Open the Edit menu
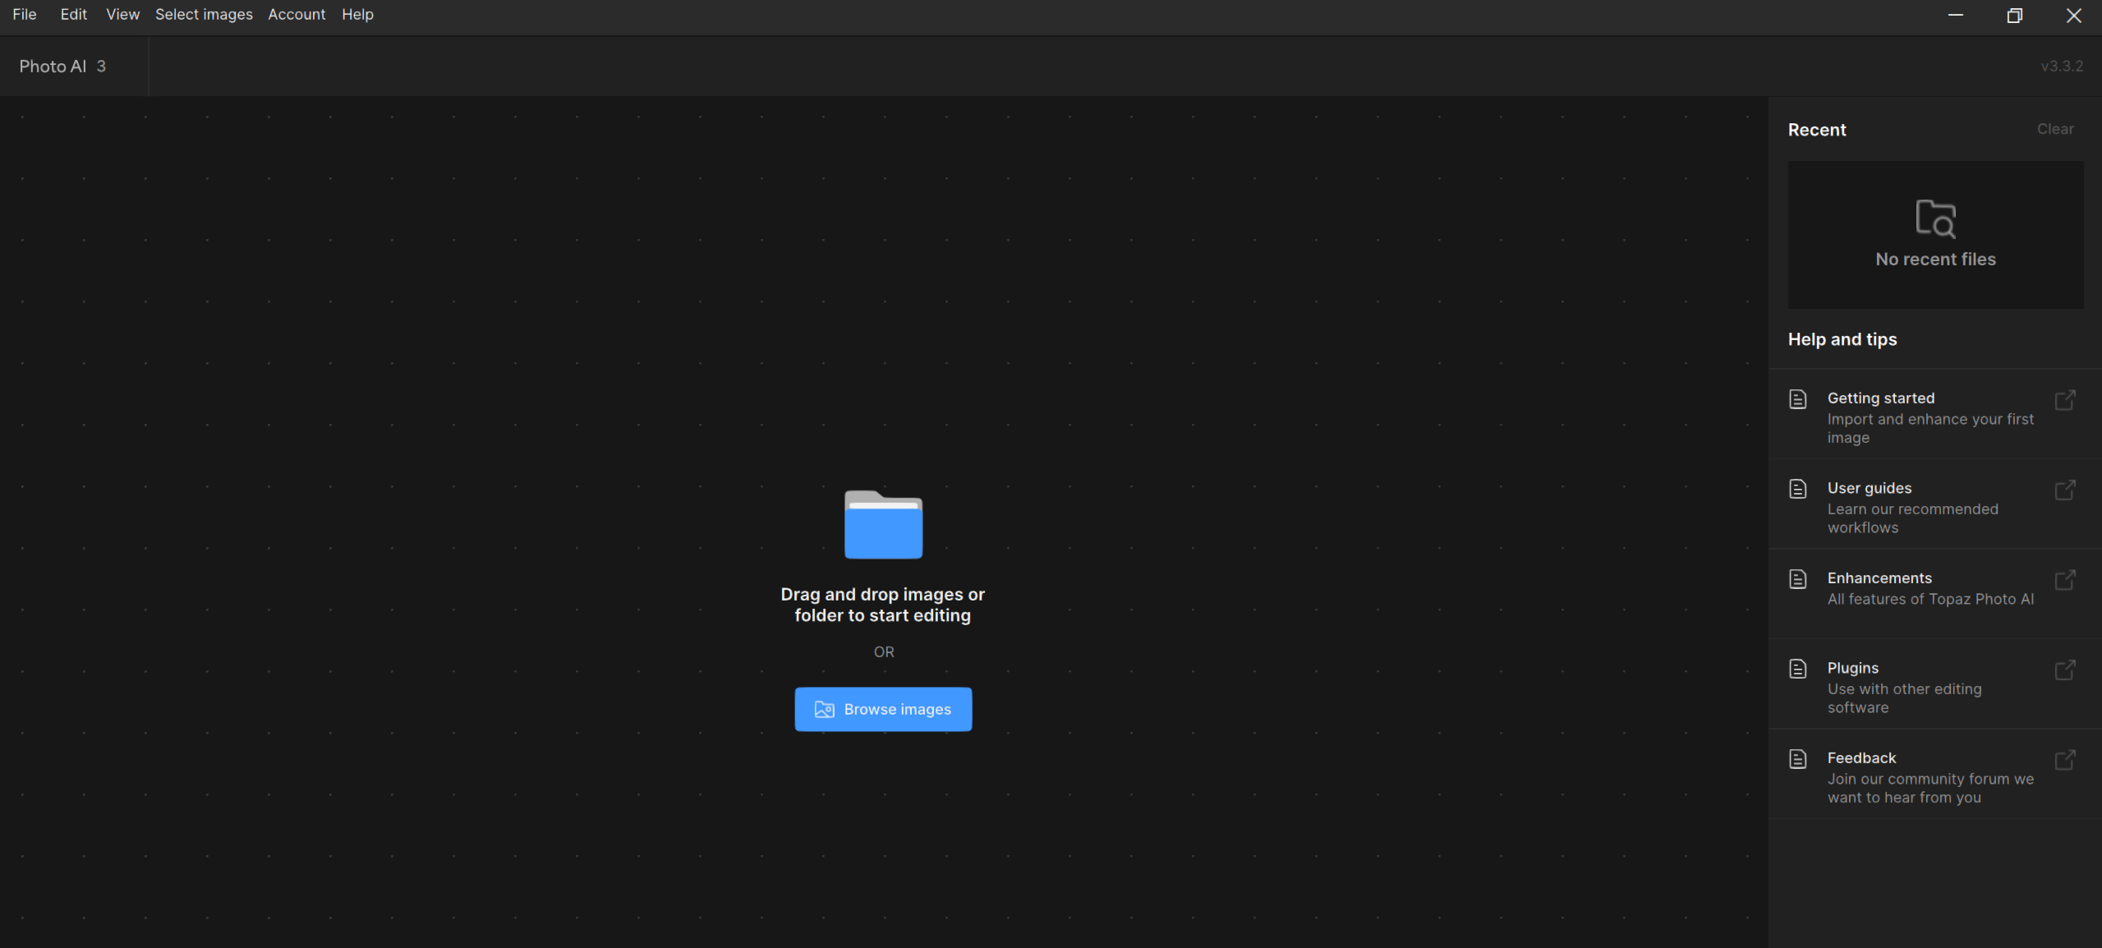This screenshot has height=948, width=2102. 74,15
